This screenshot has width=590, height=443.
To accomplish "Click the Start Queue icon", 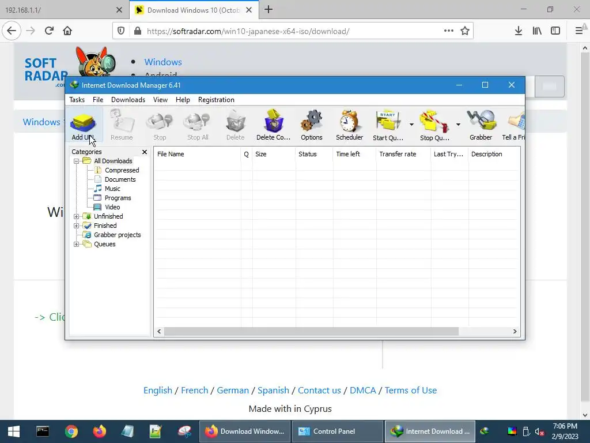I will (388, 126).
